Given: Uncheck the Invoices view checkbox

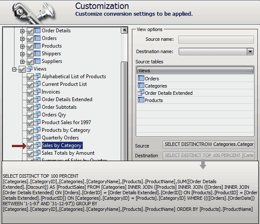Looking at the screenshot, I should (30, 92).
